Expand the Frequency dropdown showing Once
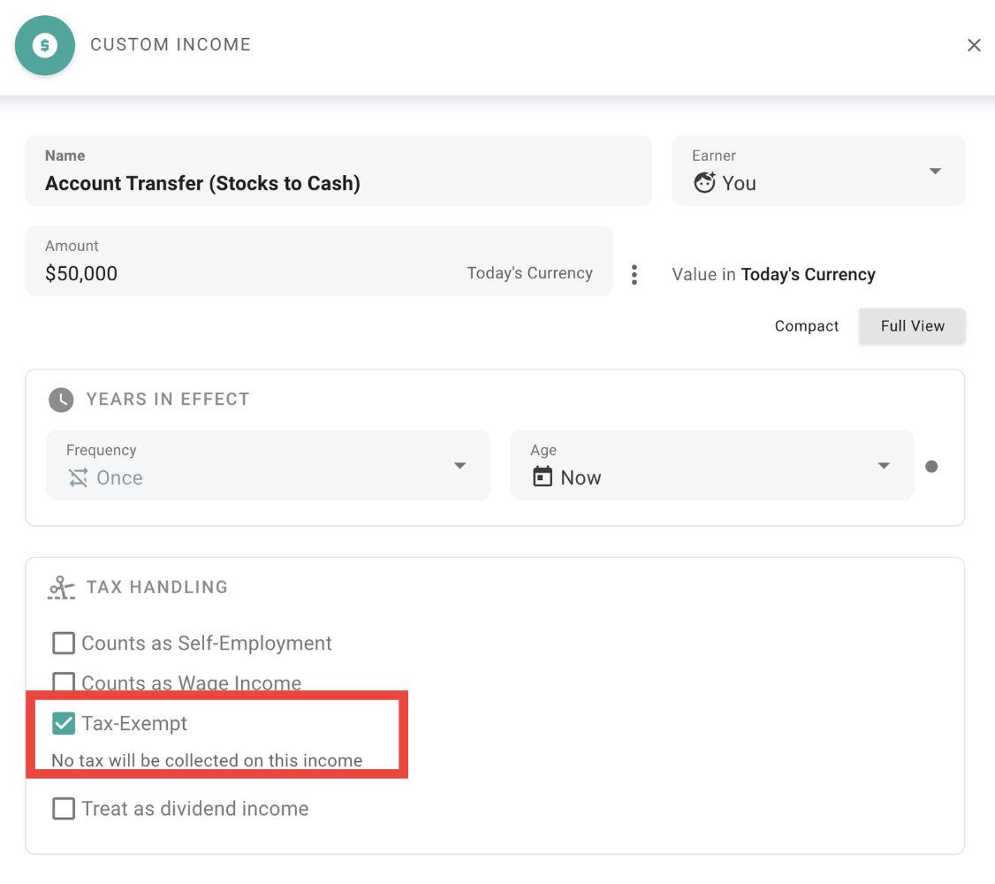 pyautogui.click(x=460, y=465)
